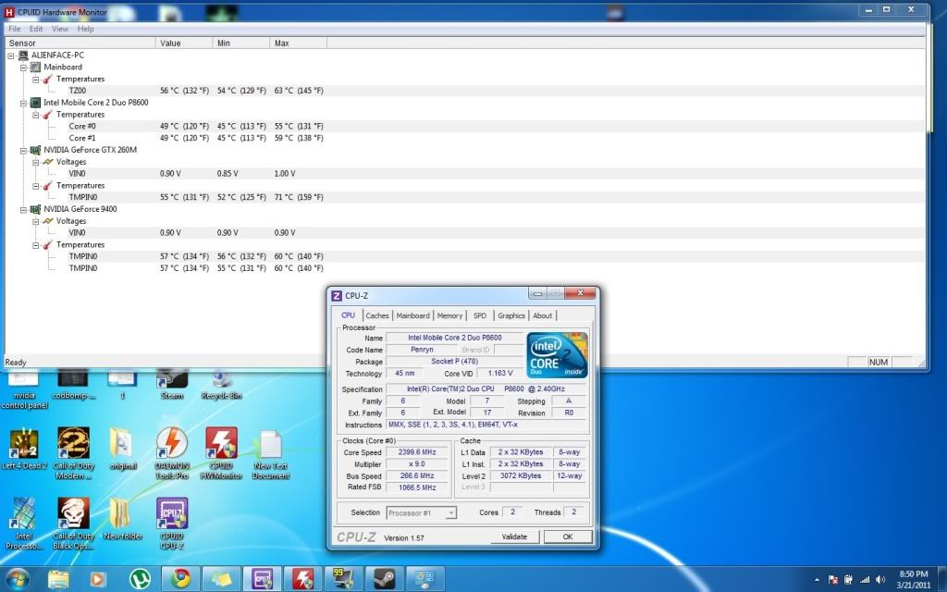The width and height of the screenshot is (947, 592).
Task: Click the Action Center flag tray icon
Action: (833, 580)
